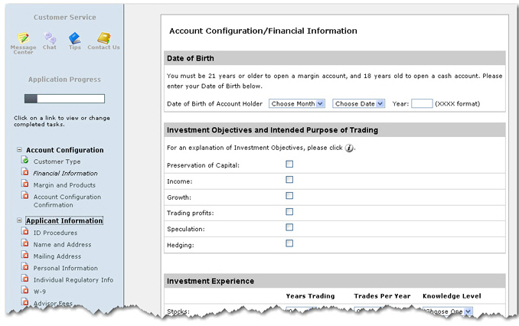Select Financial Information in the sidebar

pyautogui.click(x=65, y=174)
